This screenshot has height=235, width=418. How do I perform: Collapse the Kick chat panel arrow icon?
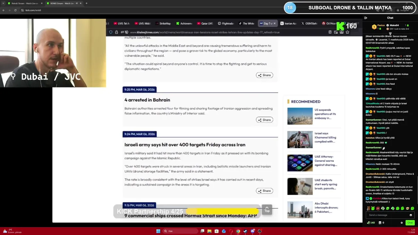click(x=366, y=18)
